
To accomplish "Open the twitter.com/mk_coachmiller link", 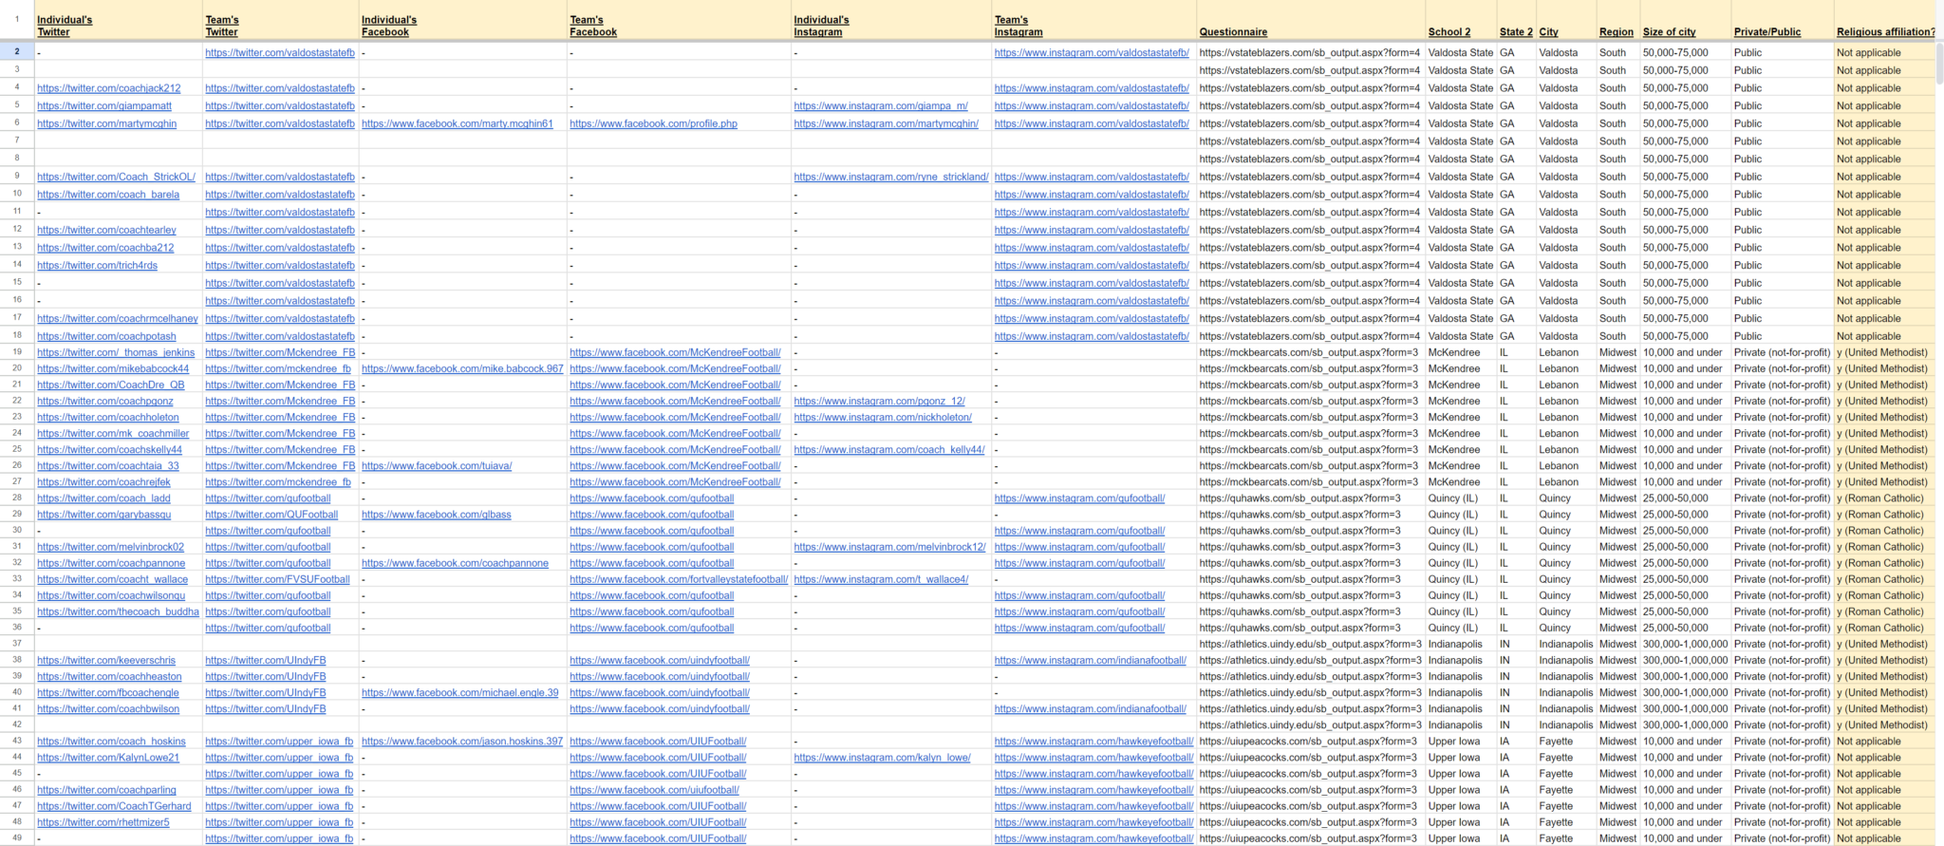I will coord(113,433).
